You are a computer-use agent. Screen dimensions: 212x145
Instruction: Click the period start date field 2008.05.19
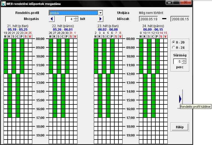(148, 19)
